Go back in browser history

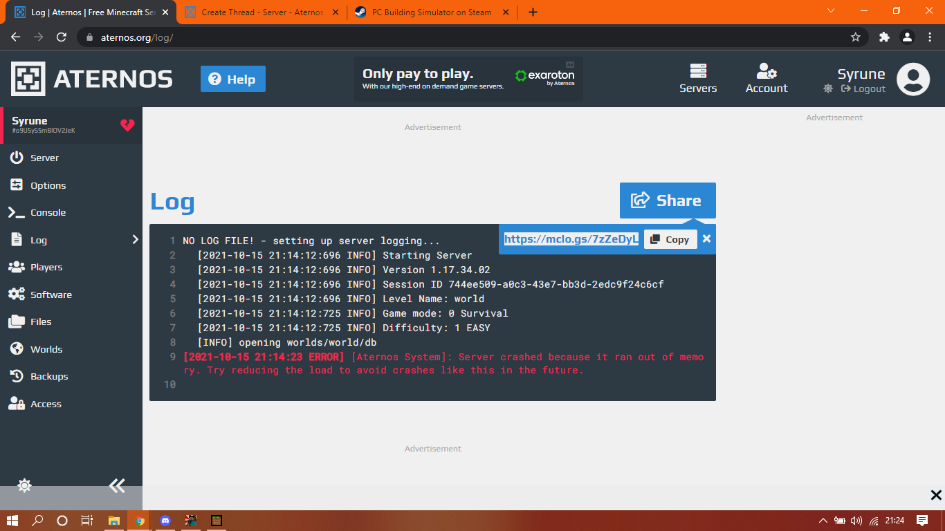16,37
